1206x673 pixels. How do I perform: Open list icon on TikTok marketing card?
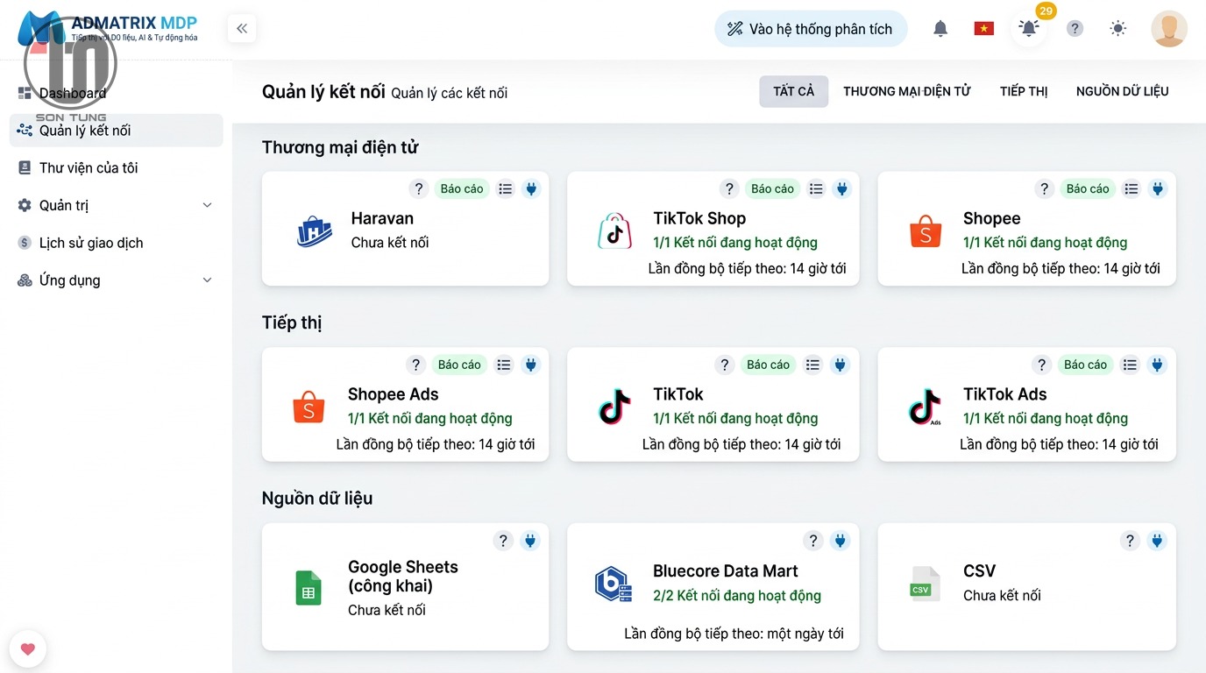[813, 365]
